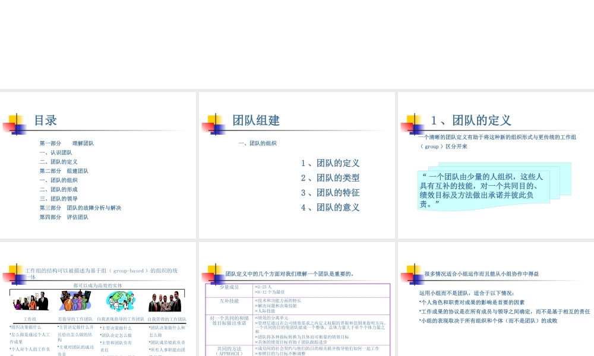This screenshot has height=356, width=594.
Task: Click the 2-25人 table entry
Action: pos(263,287)
